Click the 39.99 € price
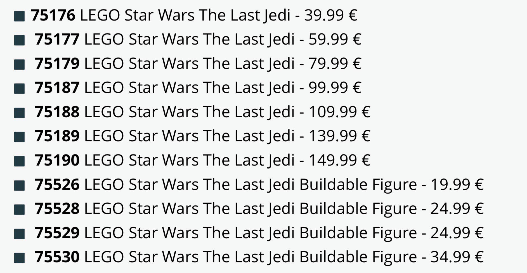The image size is (527, 273). coord(330,15)
